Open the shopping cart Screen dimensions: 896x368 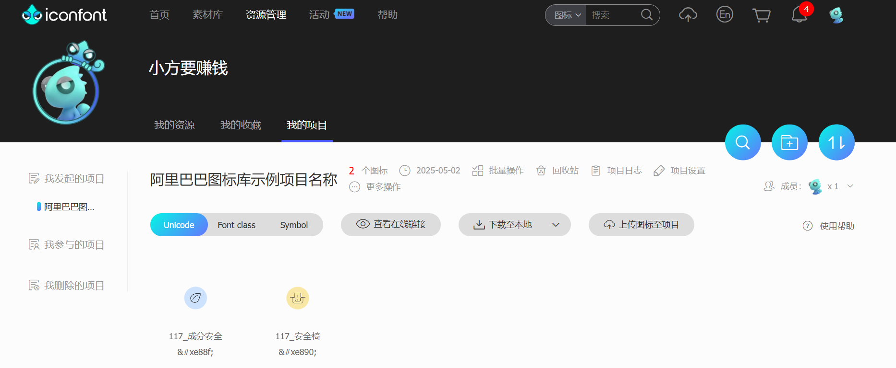click(x=761, y=15)
